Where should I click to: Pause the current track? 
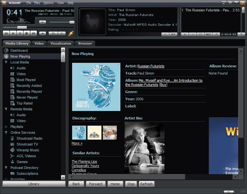tap(20, 33)
